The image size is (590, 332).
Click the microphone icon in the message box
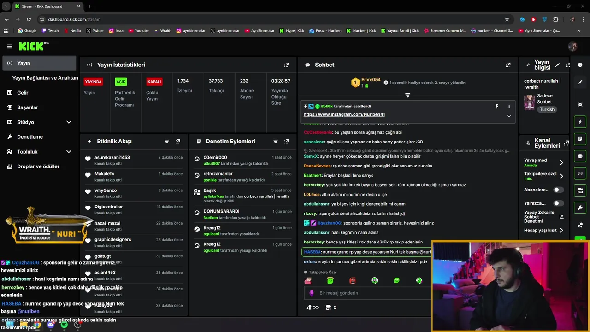coord(312,293)
